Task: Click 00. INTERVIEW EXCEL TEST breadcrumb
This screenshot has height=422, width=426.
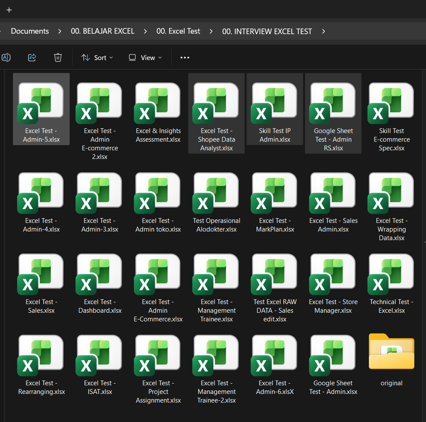Action: 267,32
